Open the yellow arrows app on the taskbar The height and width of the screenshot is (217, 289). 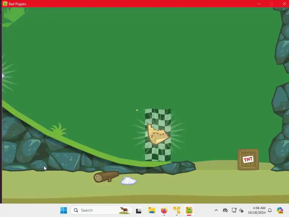177,210
